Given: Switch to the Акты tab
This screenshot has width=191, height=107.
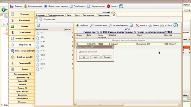Looking at the screenshot, I should click(69, 15).
